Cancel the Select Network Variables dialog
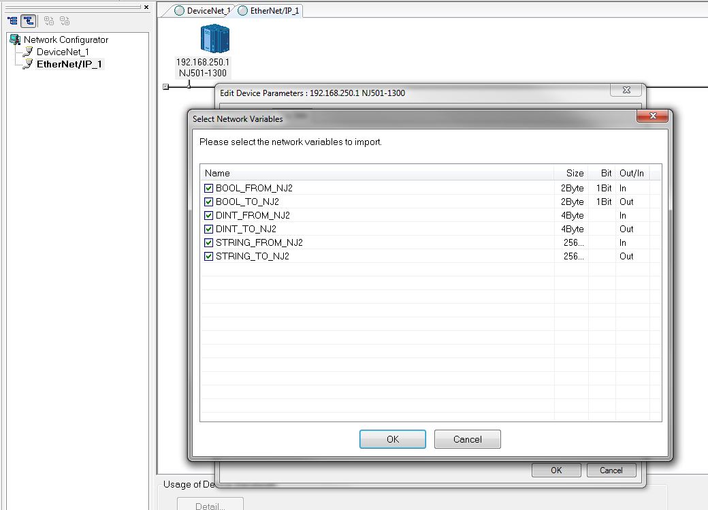Image resolution: width=708 pixels, height=510 pixels. [467, 439]
